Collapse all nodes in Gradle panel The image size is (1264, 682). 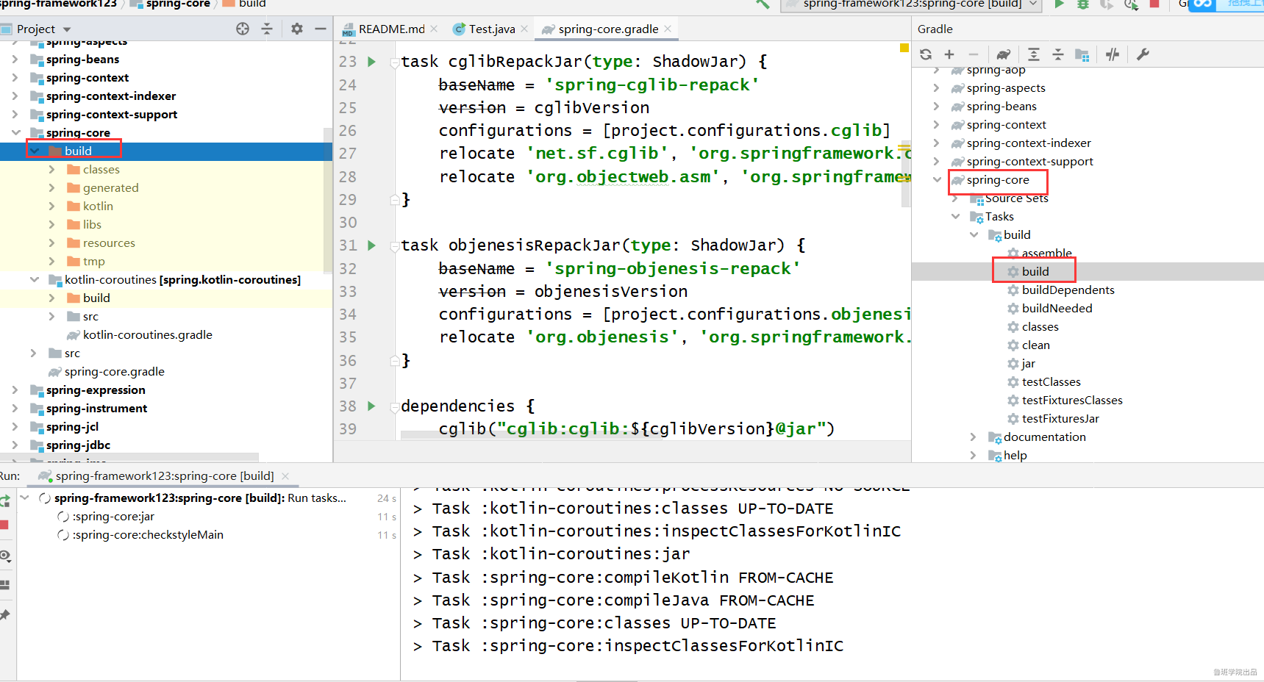(1058, 54)
